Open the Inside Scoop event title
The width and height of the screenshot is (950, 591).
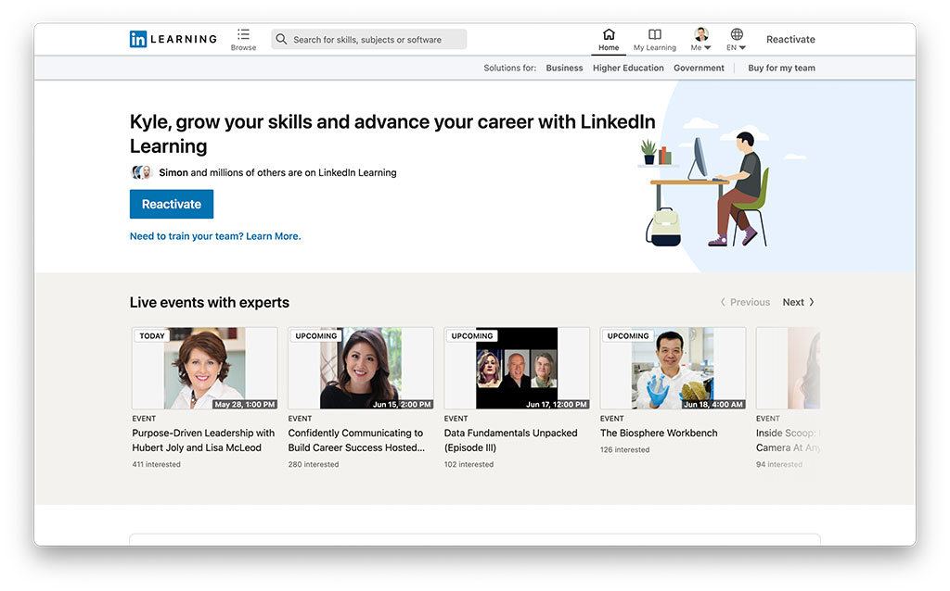pos(788,440)
